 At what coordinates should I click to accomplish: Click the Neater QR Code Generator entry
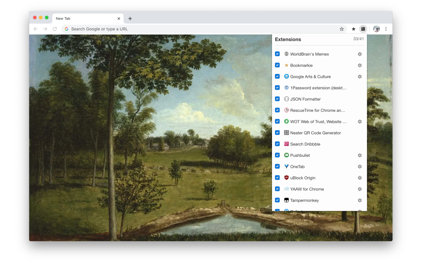pyautogui.click(x=315, y=133)
